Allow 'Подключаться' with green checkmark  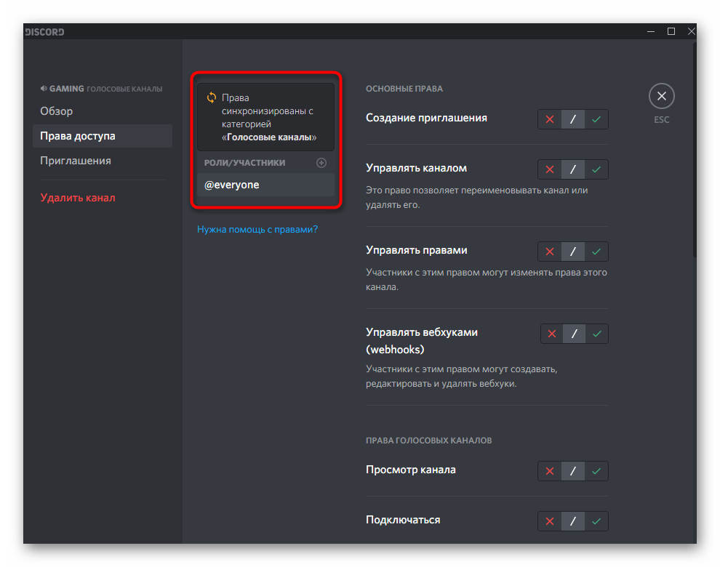pyautogui.click(x=596, y=521)
